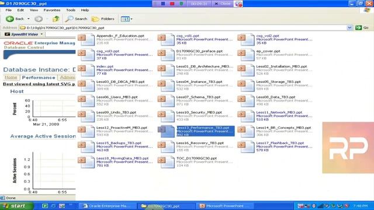374x210 pixels.
Task: Select Less04_Instance_TB3.ppt file icon
Action: (x=166, y=86)
